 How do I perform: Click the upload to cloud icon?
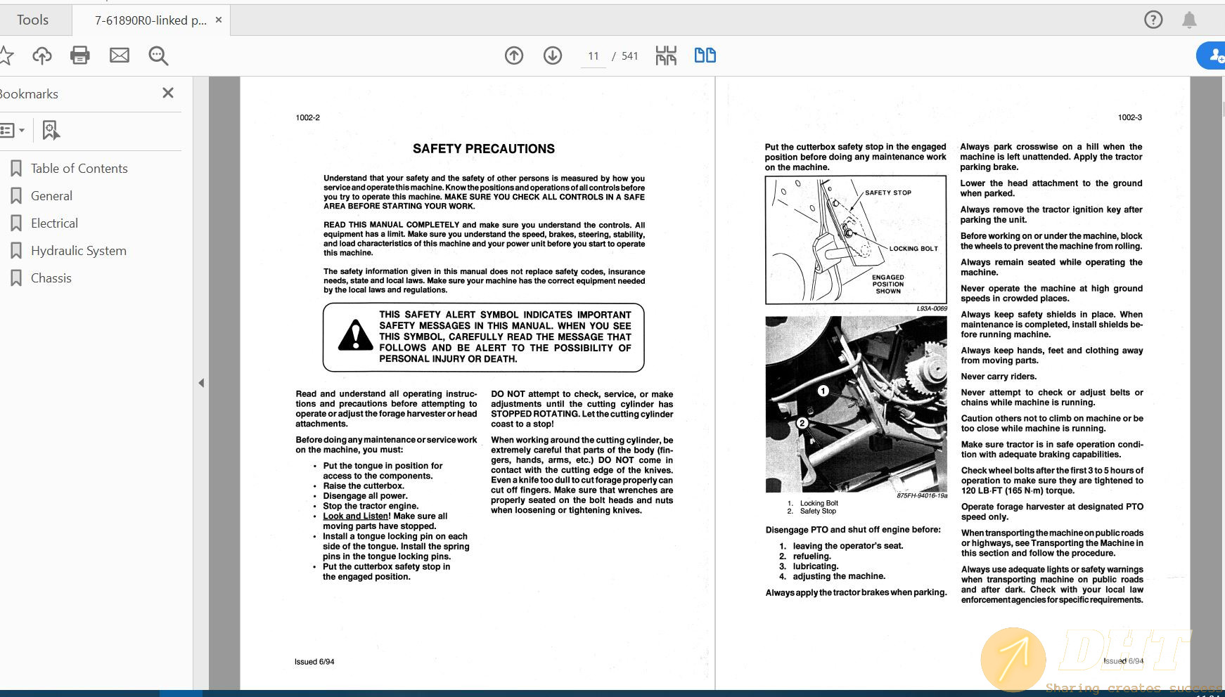tap(42, 56)
